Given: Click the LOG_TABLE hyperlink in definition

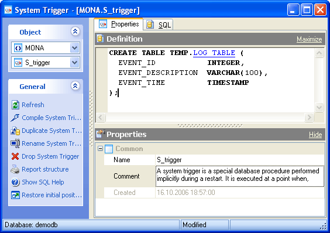Looking at the screenshot, I should point(214,53).
